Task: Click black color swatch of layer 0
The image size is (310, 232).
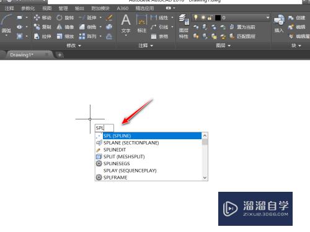Action: pos(218,18)
